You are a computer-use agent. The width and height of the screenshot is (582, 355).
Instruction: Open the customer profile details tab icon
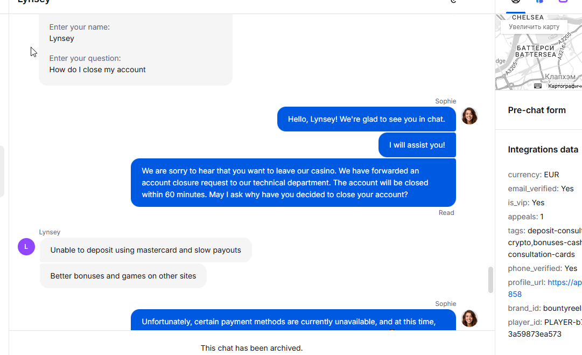[x=516, y=2]
